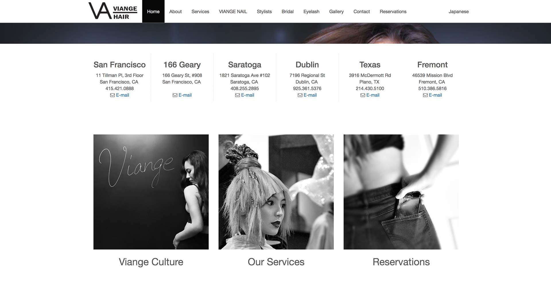Click address 46539 Mission Blvd

pyautogui.click(x=432, y=75)
